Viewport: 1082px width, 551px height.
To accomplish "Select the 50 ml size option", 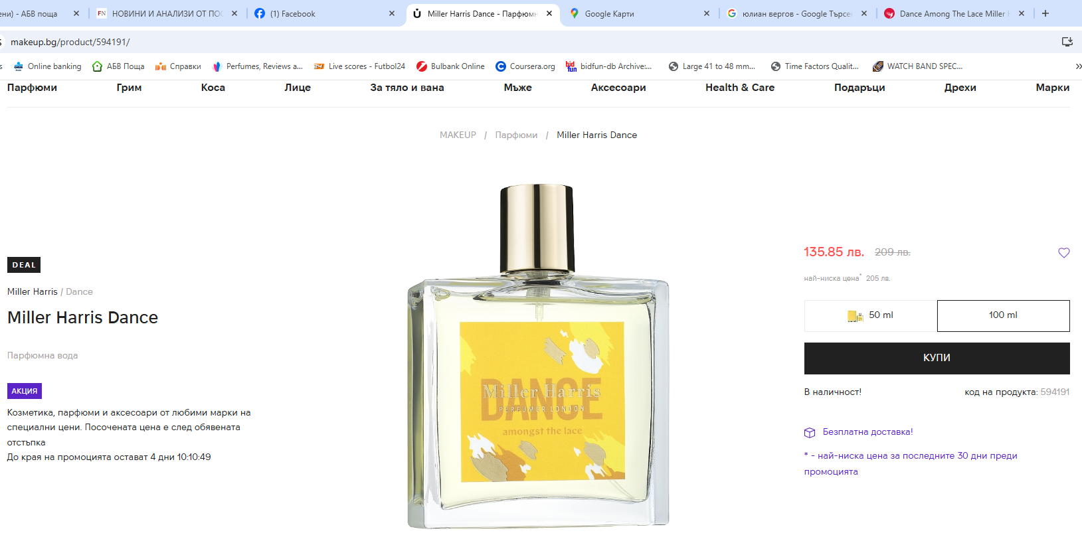I will [x=871, y=315].
